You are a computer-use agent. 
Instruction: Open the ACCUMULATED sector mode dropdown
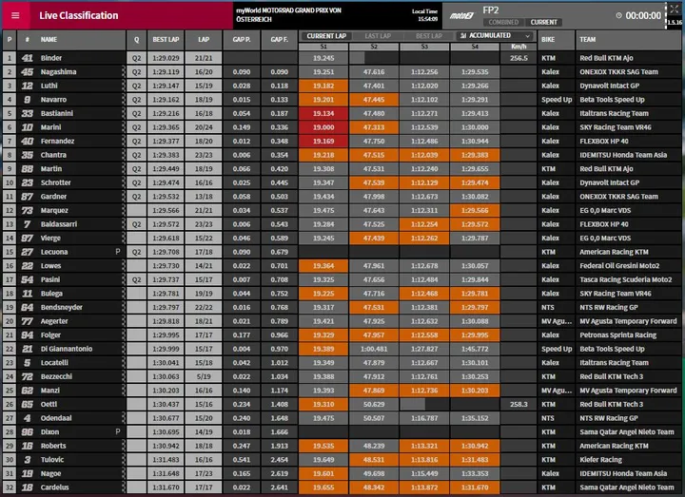495,36
